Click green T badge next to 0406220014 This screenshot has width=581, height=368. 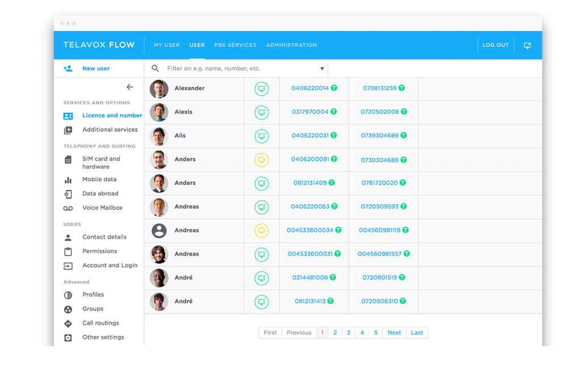[334, 88]
